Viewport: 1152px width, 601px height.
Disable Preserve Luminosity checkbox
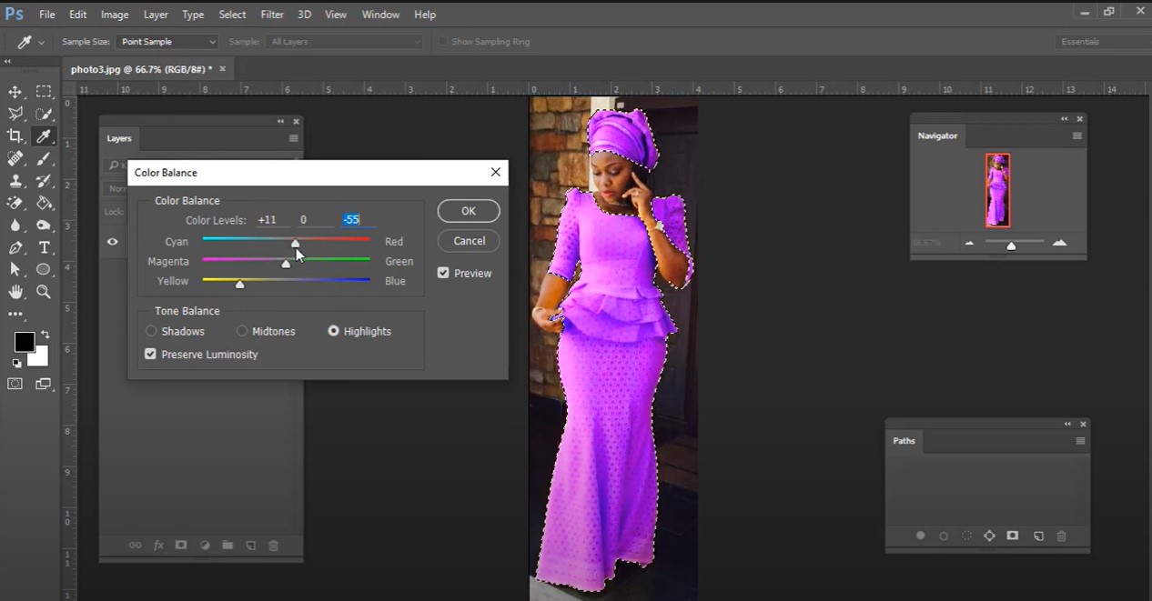151,355
